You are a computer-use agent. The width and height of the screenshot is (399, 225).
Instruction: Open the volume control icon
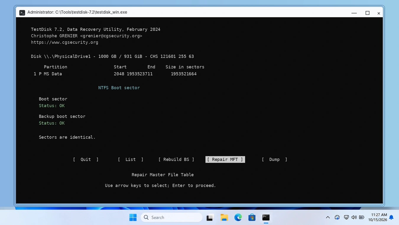tap(354, 217)
